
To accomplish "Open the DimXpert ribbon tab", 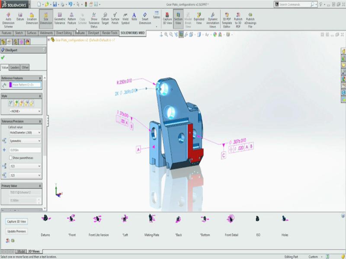I will (93, 33).
